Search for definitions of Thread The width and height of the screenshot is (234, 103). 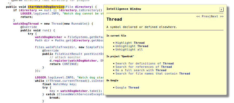(x=145, y=63)
